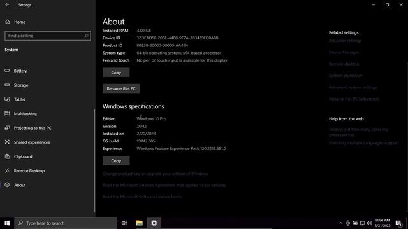Open BitLocker settings link

point(345,41)
